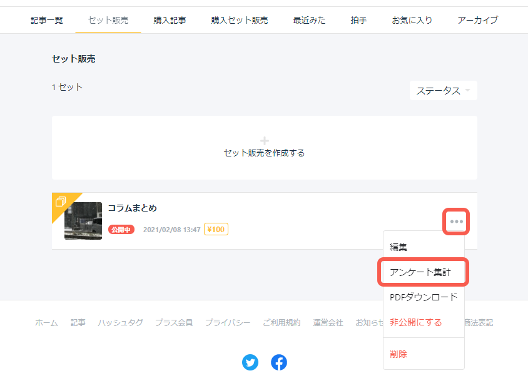Go to the 購入記事 tab
The height and width of the screenshot is (388, 528).
click(x=170, y=20)
